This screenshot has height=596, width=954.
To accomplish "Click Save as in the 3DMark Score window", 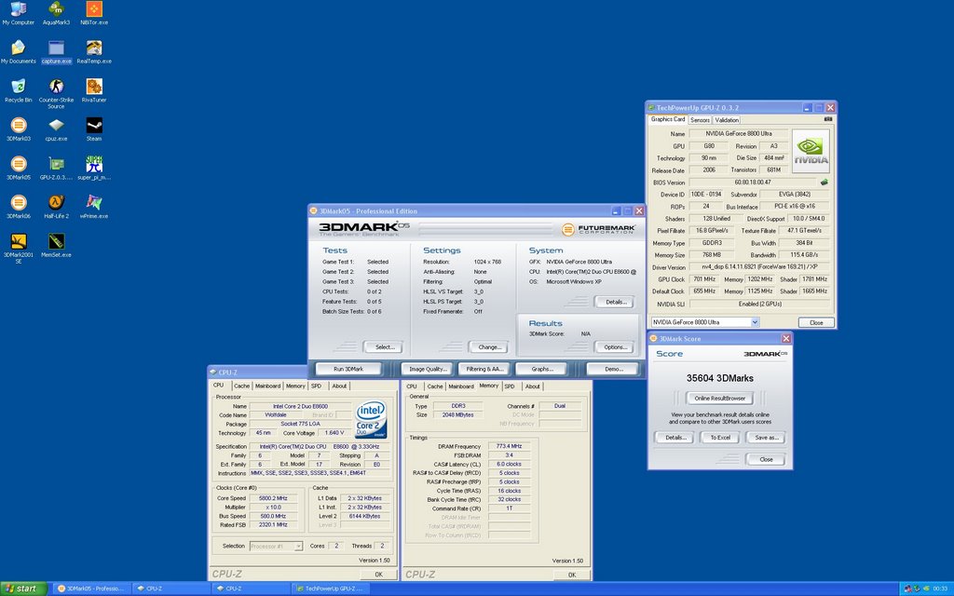I will [766, 438].
